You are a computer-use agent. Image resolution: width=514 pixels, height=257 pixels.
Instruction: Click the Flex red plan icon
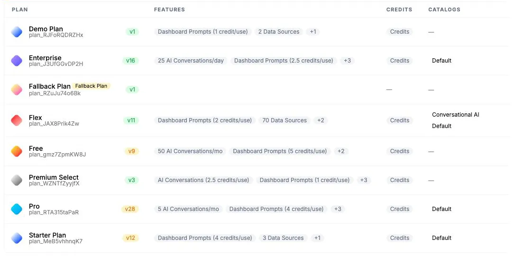pyautogui.click(x=17, y=120)
